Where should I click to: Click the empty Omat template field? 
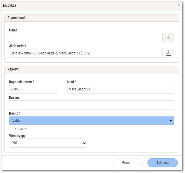(86, 38)
